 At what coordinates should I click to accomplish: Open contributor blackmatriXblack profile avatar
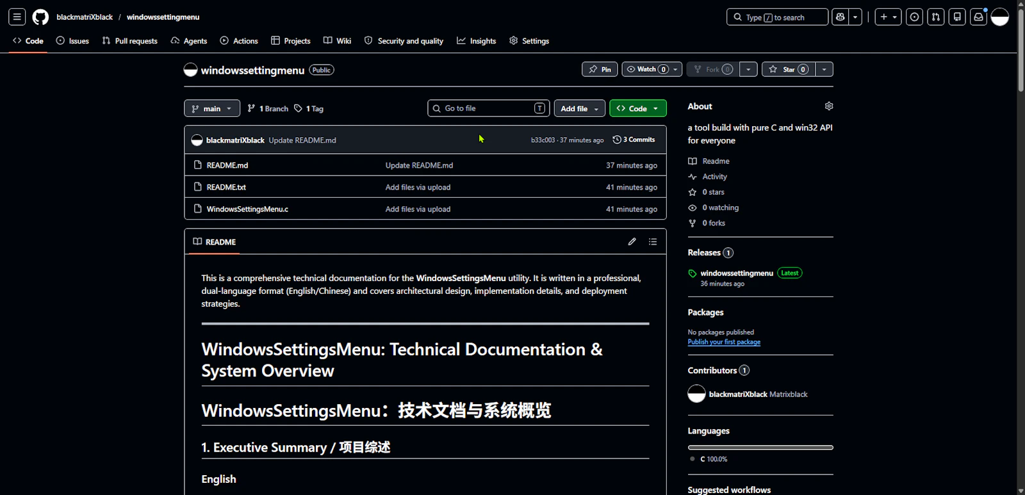click(696, 394)
